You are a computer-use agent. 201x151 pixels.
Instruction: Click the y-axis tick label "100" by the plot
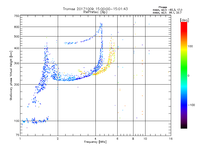pyautogui.click(x=17, y=121)
